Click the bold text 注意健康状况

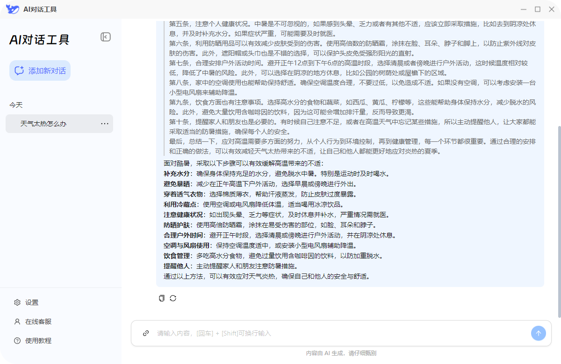tap(183, 215)
